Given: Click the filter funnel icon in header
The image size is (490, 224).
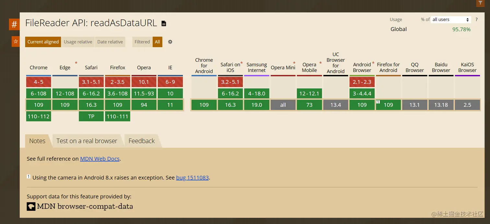Looking at the screenshot, I should [x=480, y=3].
